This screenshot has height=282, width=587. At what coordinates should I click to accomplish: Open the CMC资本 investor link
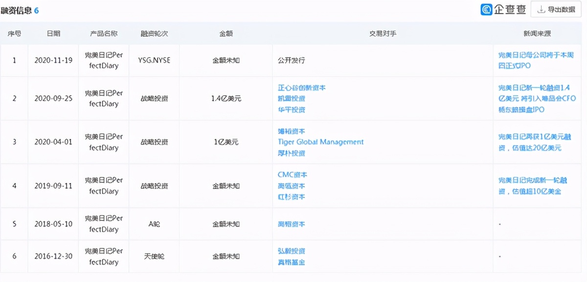[293, 175]
